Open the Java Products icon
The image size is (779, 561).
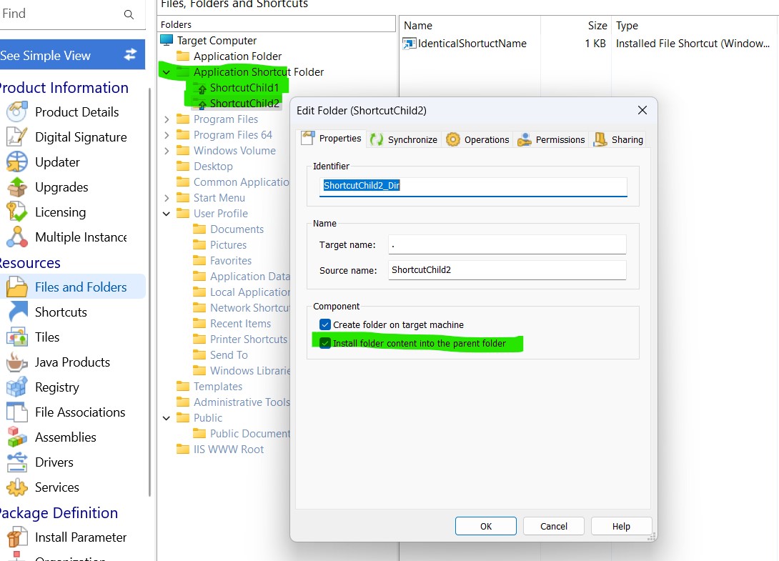(x=16, y=362)
